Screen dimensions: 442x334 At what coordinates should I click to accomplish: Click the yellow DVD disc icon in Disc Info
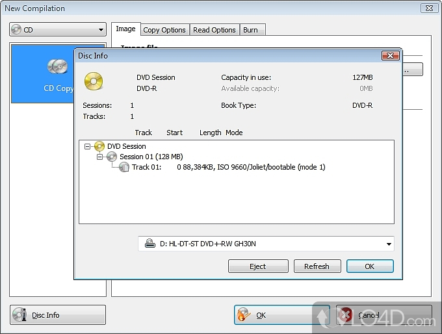(94, 81)
